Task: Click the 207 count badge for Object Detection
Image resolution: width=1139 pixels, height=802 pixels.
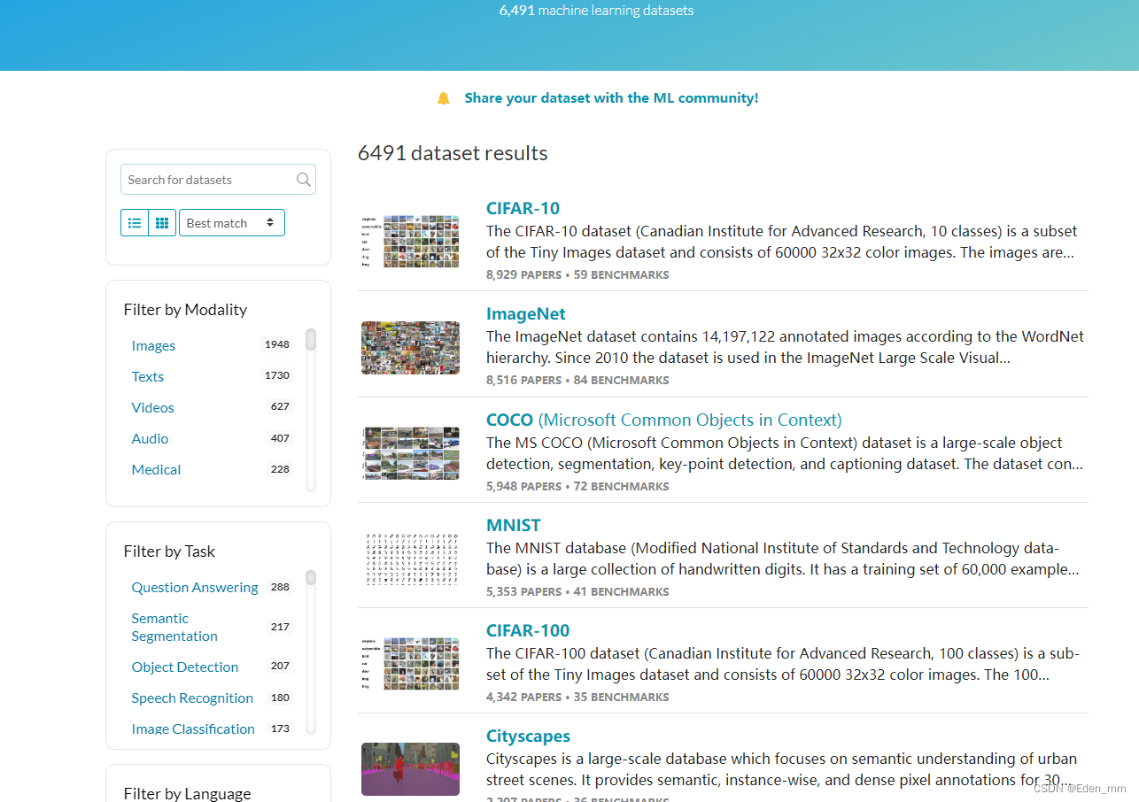Action: point(281,666)
